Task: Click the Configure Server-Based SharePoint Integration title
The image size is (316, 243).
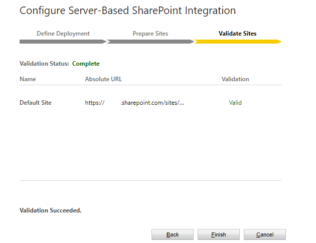Action: point(127,11)
